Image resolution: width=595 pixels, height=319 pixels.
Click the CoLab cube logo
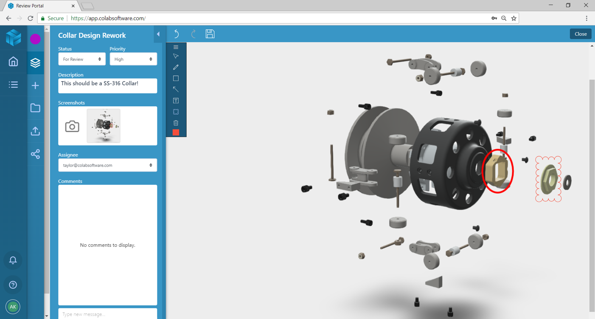pyautogui.click(x=13, y=37)
